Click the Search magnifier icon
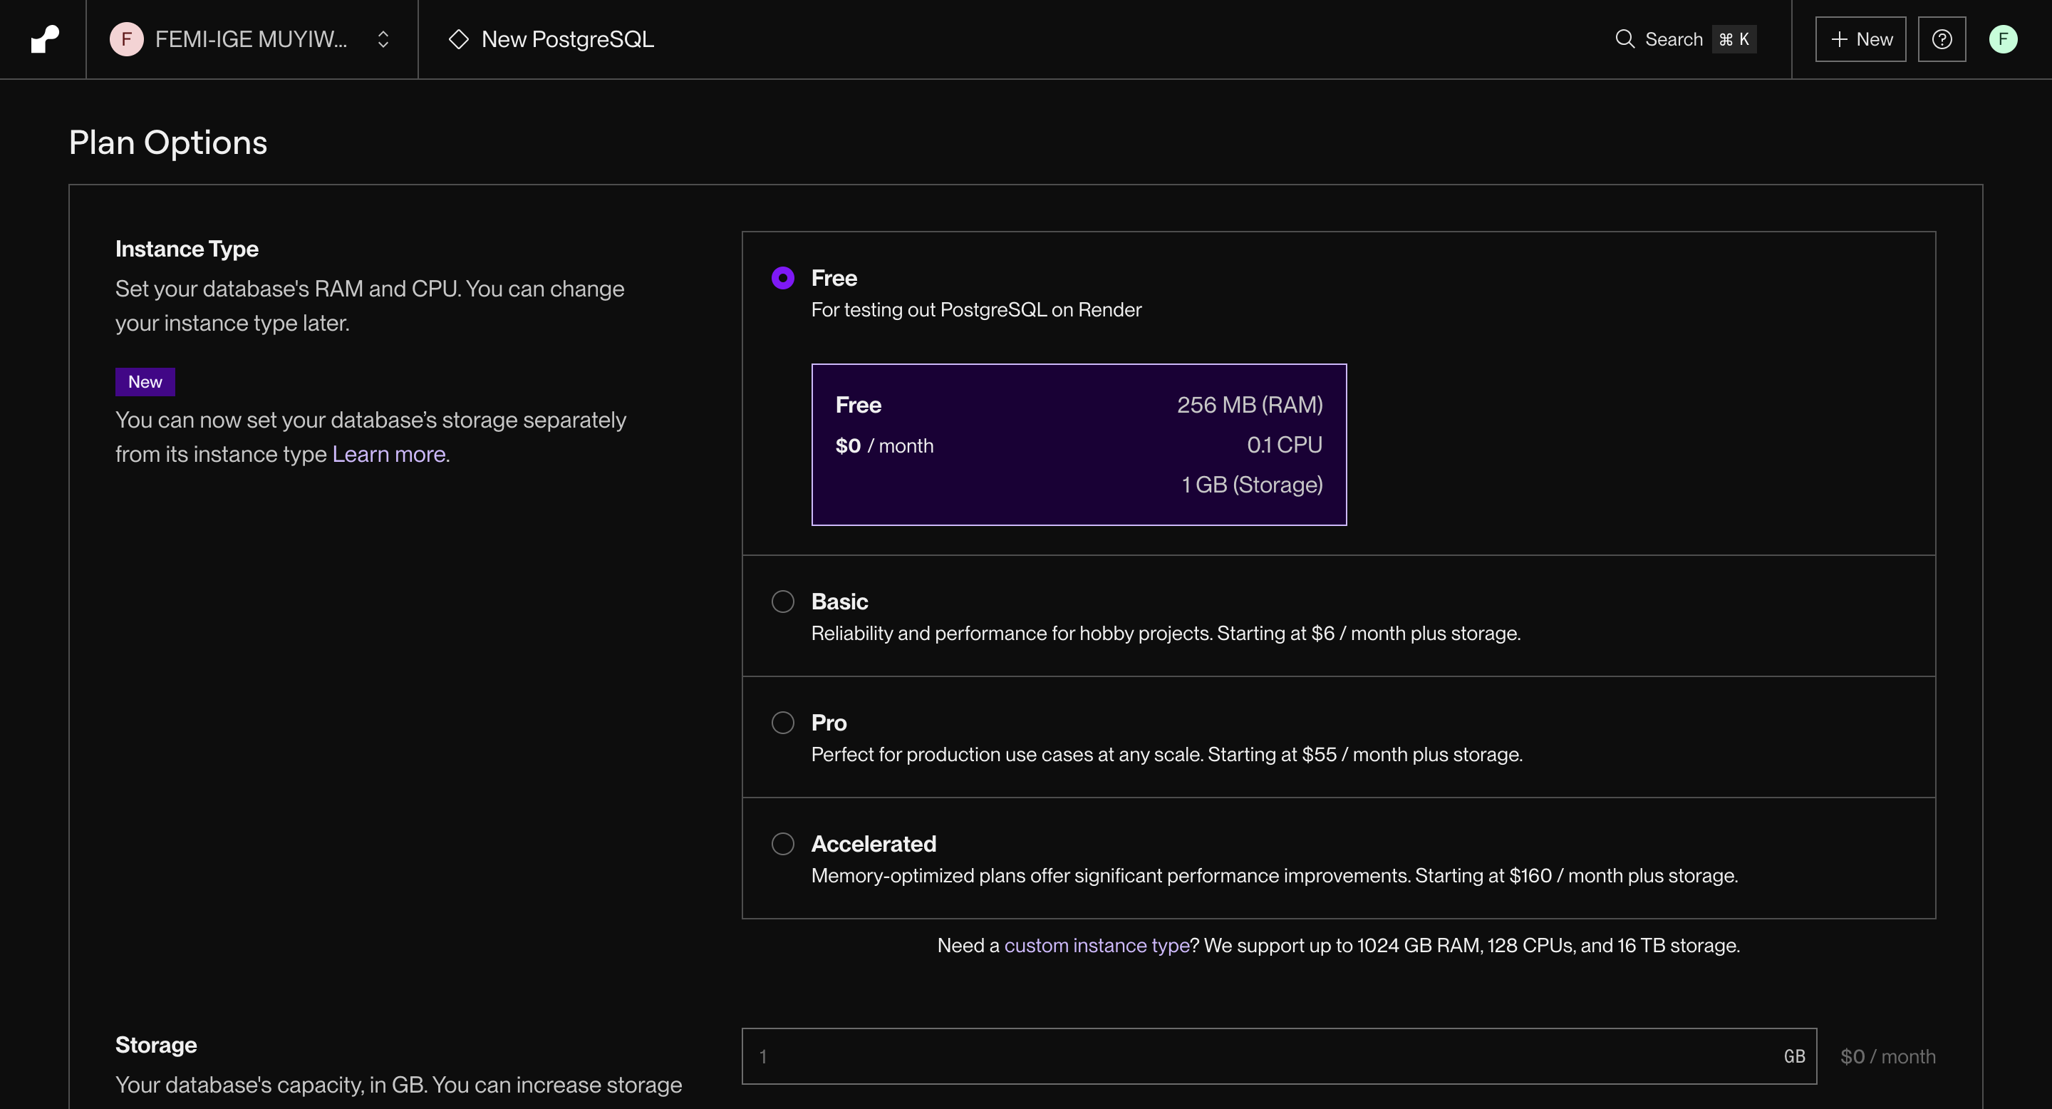The height and width of the screenshot is (1109, 2052). pos(1624,39)
